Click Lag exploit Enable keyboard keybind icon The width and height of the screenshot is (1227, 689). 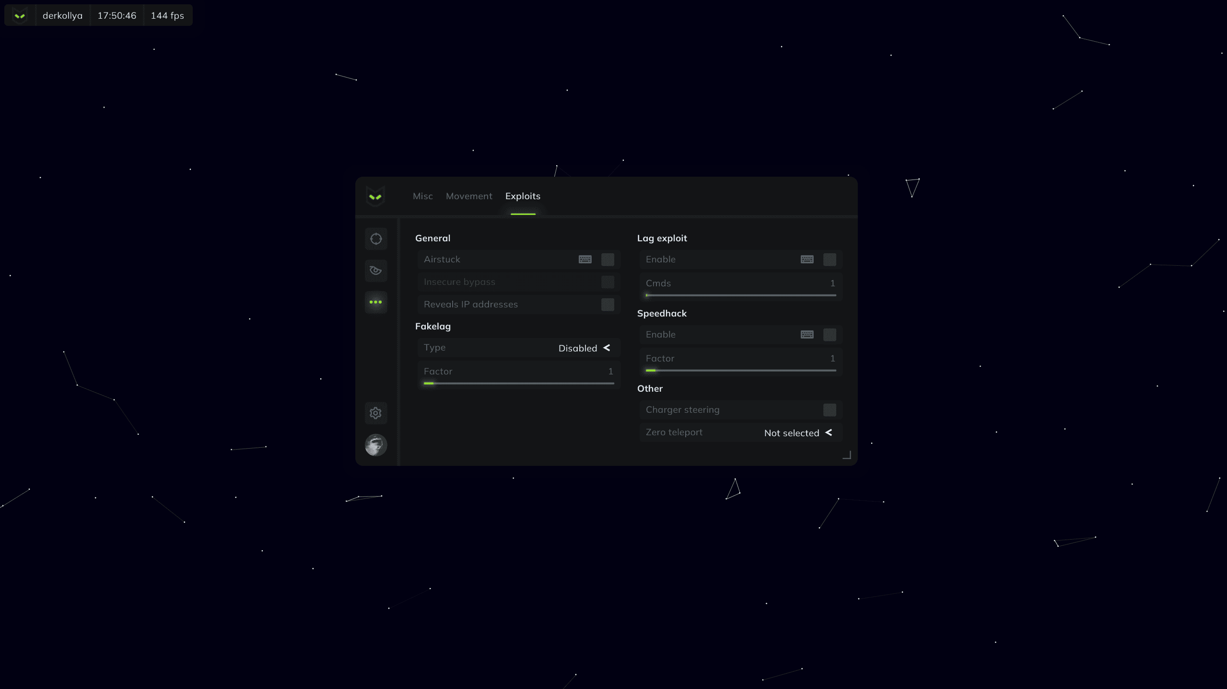(x=806, y=260)
